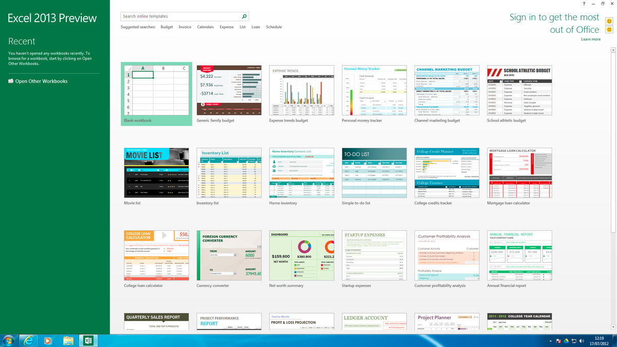Click the Windows Start orb
The width and height of the screenshot is (617, 347).
pyautogui.click(x=8, y=340)
